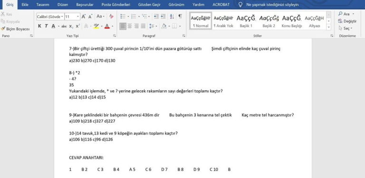365x178 pixels.
Task: Select align left paragraph button
Action: pos(123,26)
